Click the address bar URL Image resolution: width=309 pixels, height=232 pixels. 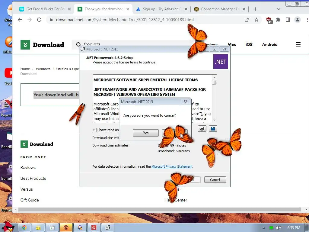pyautogui.click(x=125, y=20)
